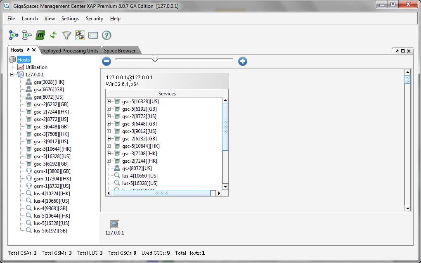Select the 127.0.0.1 computer thumbnail icon
This screenshot has width=421, height=263.
114,224
